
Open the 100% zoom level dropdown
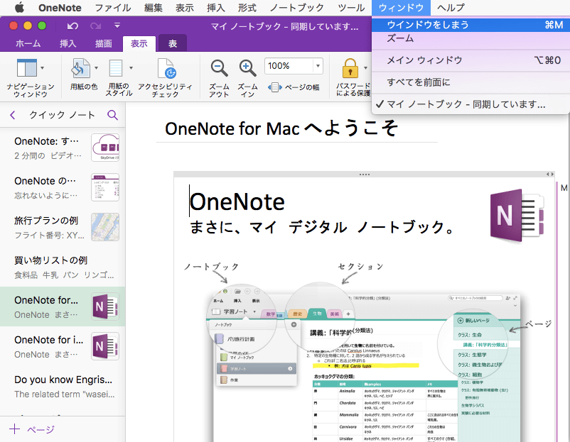[x=318, y=66]
